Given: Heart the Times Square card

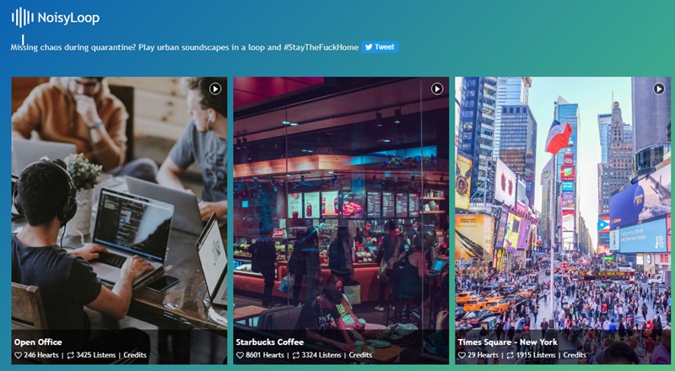Looking at the screenshot, I should [462, 356].
